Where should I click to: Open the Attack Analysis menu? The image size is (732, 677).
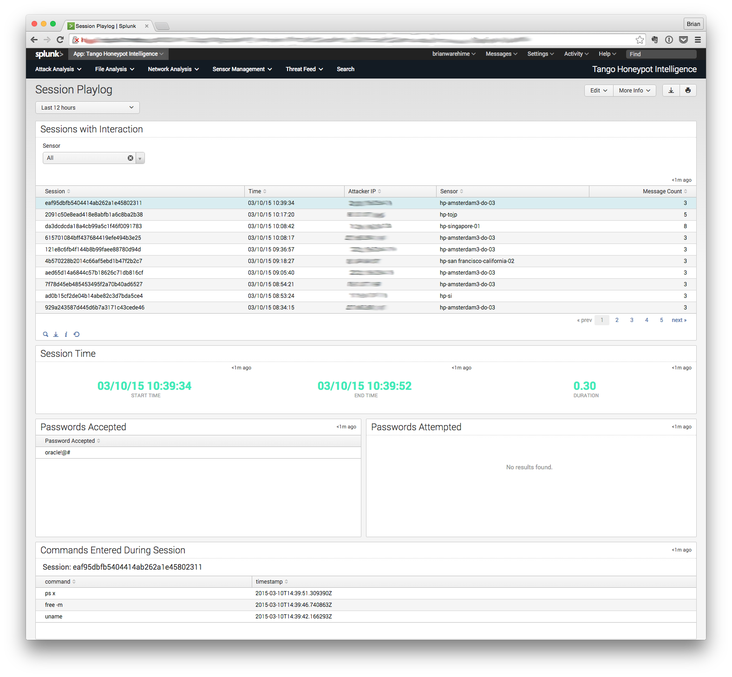(x=59, y=69)
